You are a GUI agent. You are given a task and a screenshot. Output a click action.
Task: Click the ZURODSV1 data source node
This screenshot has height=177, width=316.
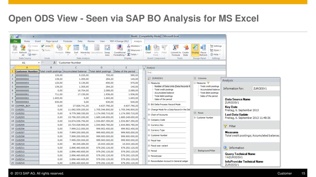click(158, 78)
